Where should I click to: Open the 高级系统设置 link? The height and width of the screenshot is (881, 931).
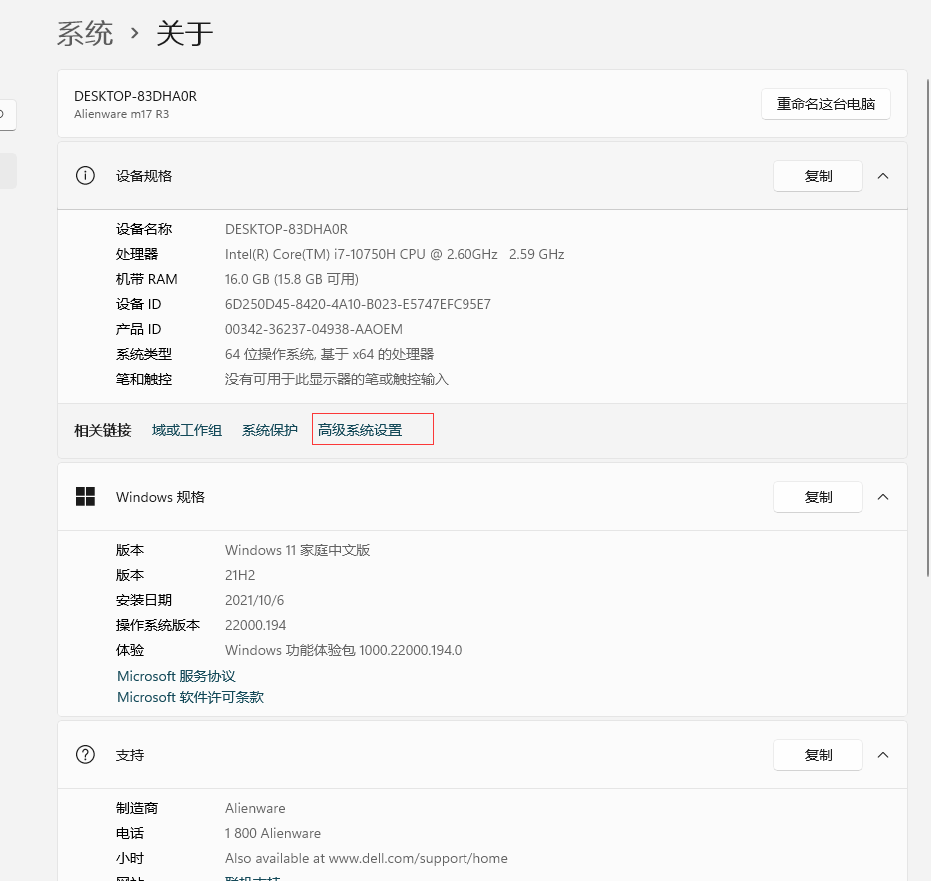[360, 430]
